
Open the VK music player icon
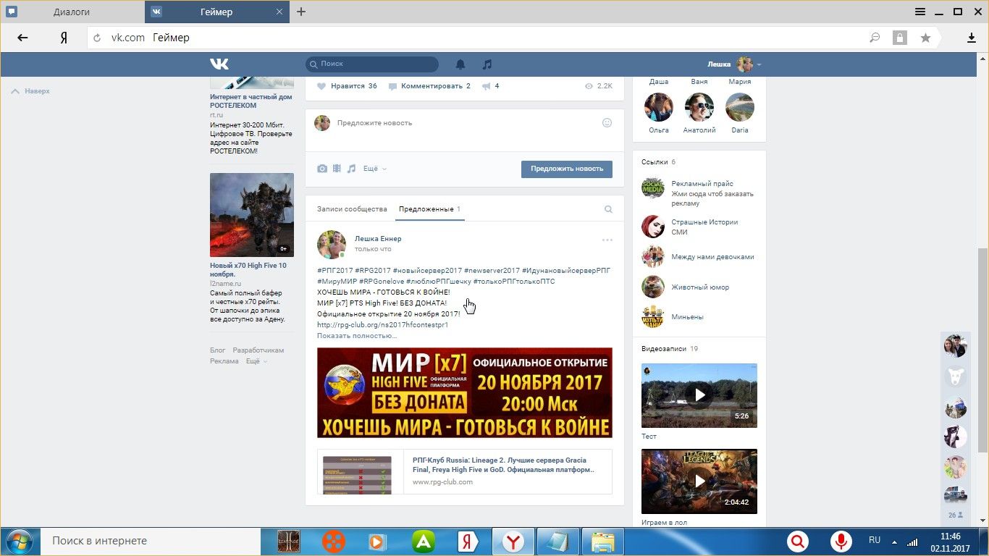tap(487, 64)
